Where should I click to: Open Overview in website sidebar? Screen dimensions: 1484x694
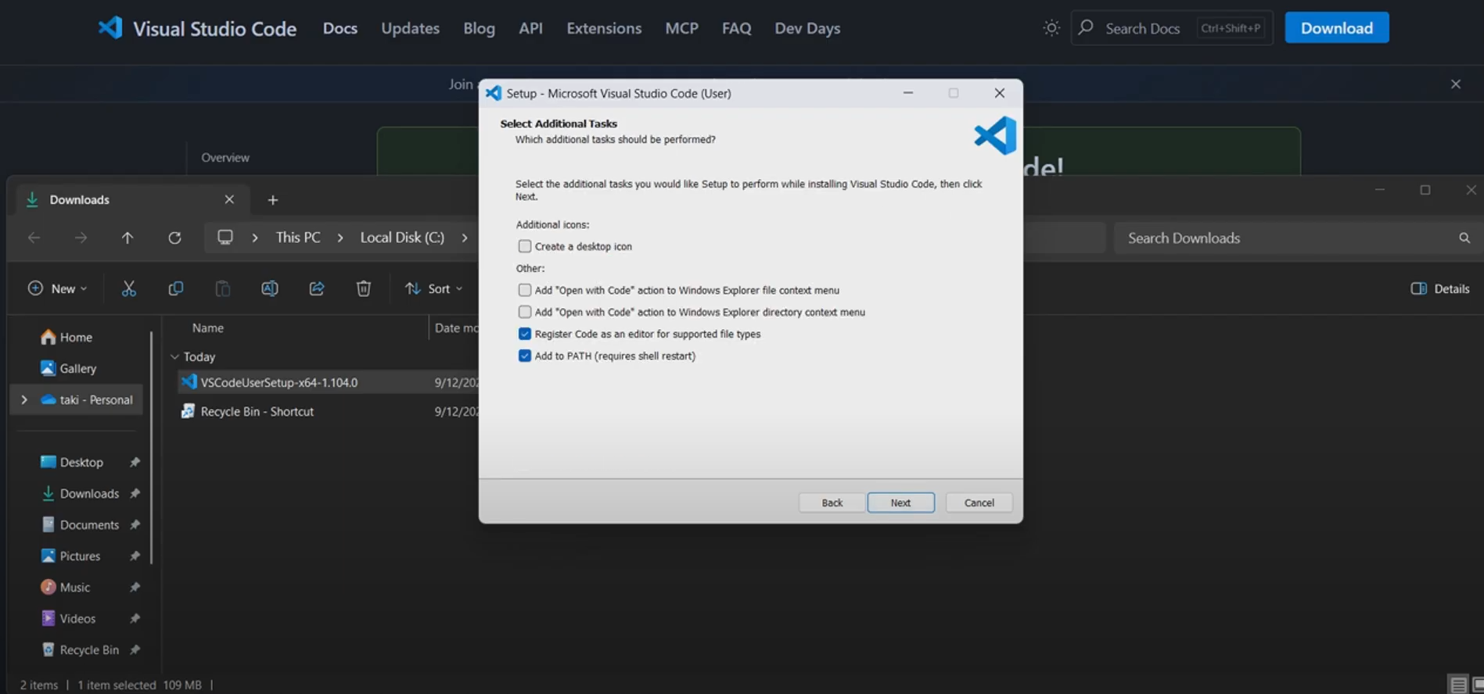point(225,157)
